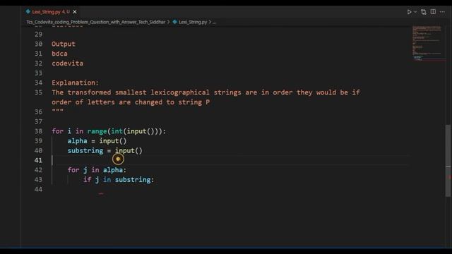452x254 pixels.
Task: Select the Lexi_String.py editor tab
Action: [51, 12]
